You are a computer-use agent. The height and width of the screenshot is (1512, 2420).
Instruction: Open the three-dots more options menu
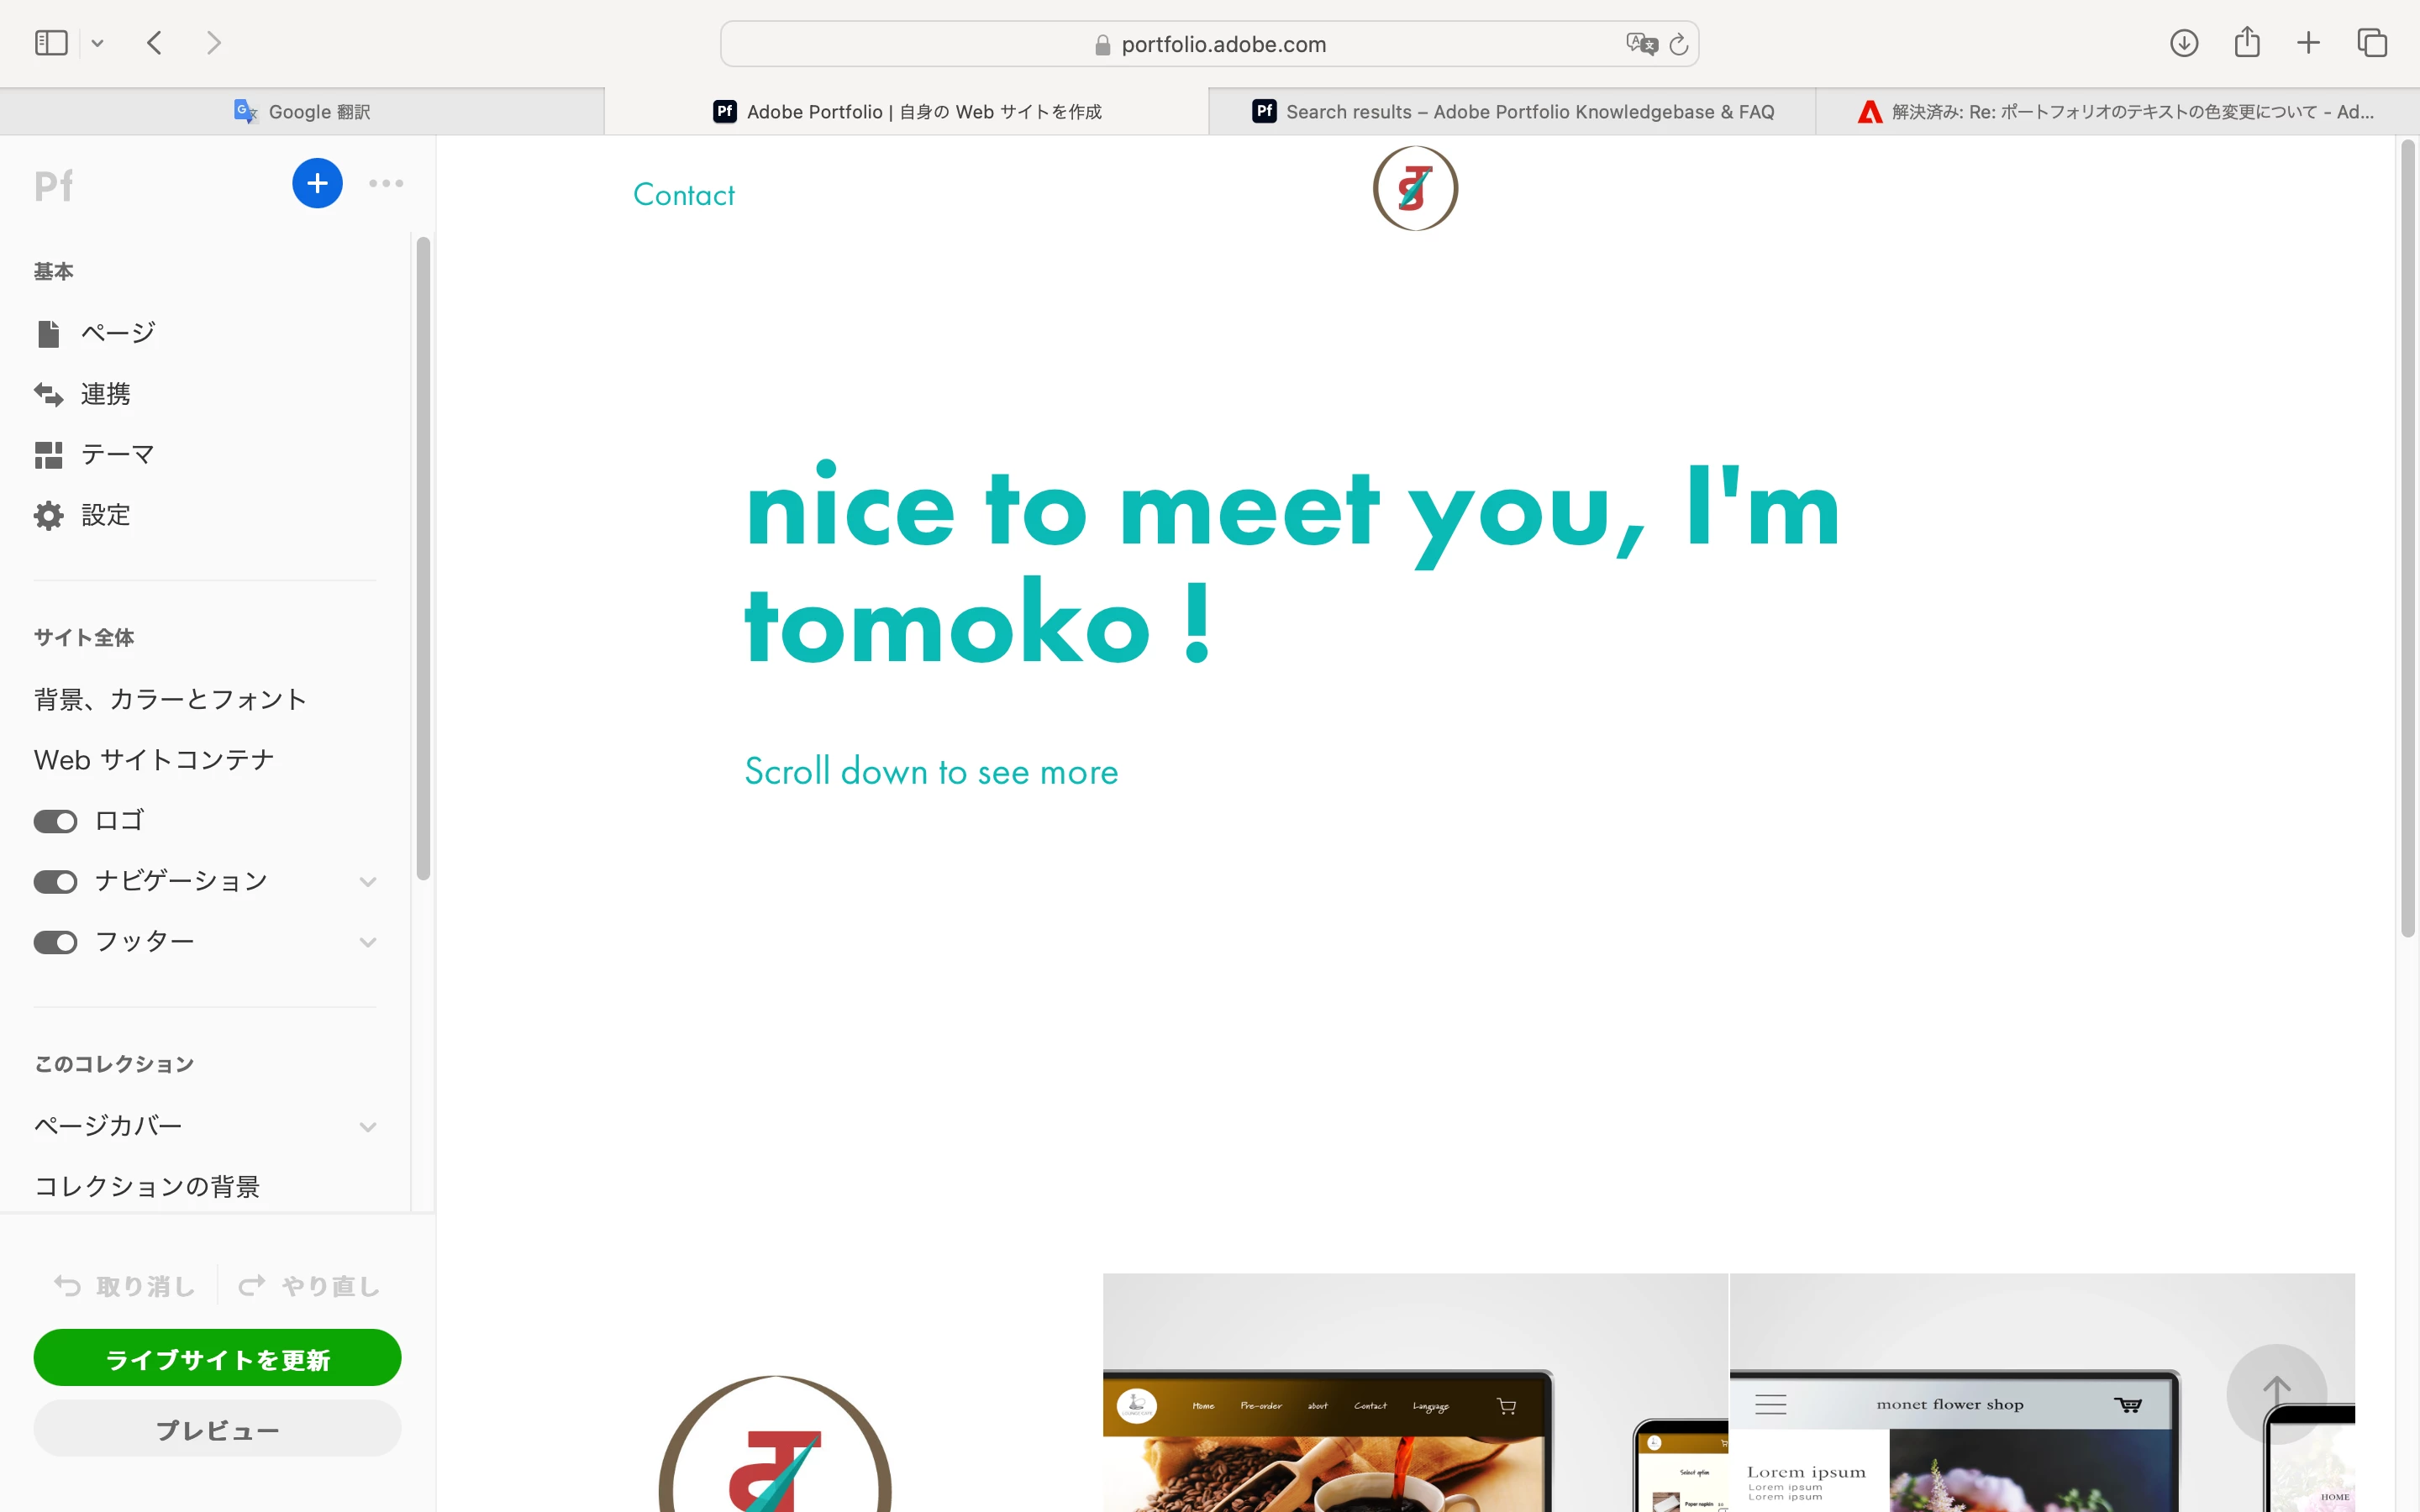coord(386,183)
